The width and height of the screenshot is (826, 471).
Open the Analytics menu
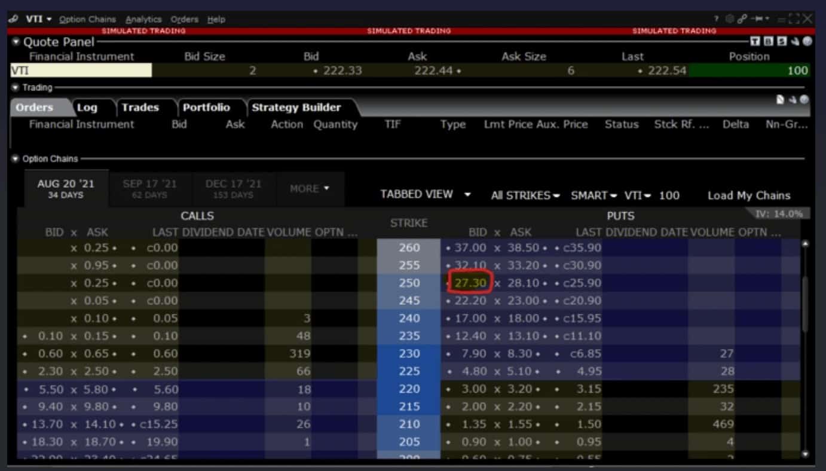click(143, 19)
